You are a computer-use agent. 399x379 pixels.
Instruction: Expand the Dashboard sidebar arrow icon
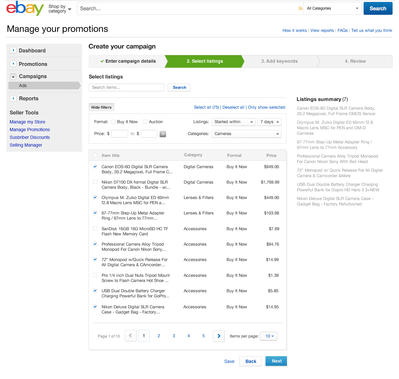coord(13,50)
